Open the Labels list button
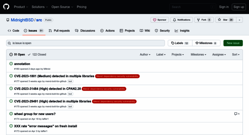 click(180, 43)
